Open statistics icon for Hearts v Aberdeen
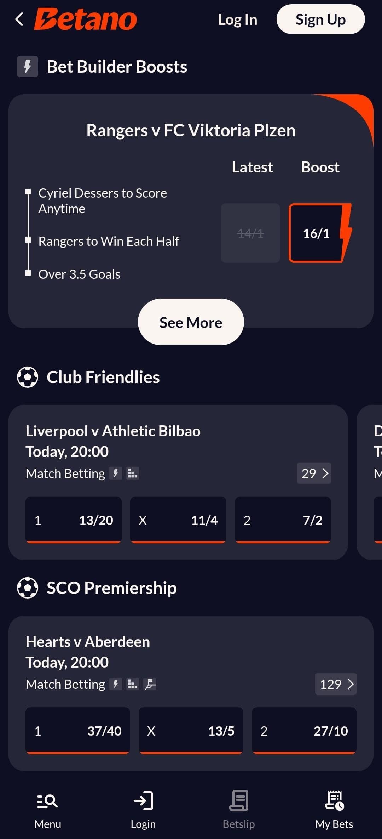The width and height of the screenshot is (382, 839). pyautogui.click(x=133, y=684)
